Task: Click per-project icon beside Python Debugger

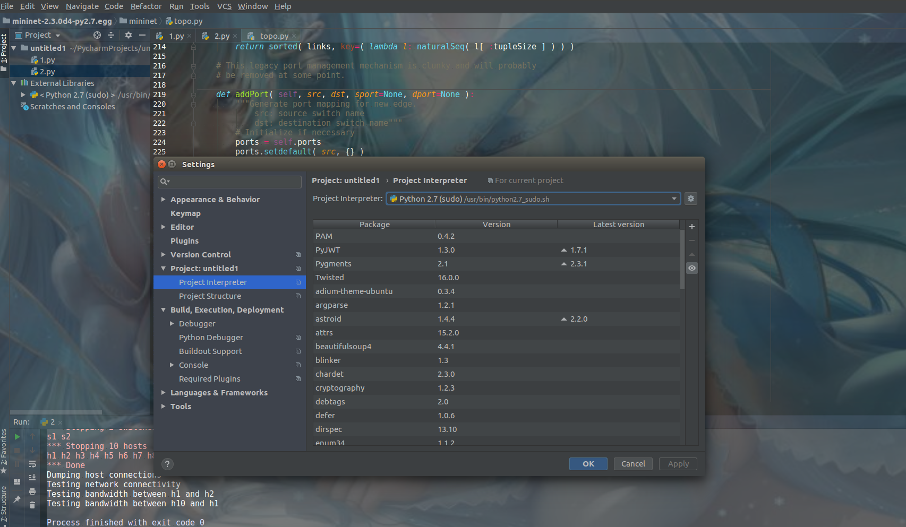Action: click(298, 338)
